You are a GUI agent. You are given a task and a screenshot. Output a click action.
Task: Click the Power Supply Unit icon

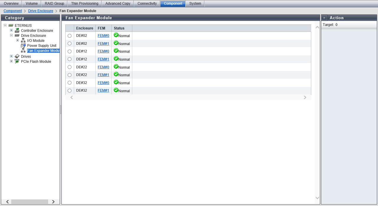pyautogui.click(x=23, y=46)
